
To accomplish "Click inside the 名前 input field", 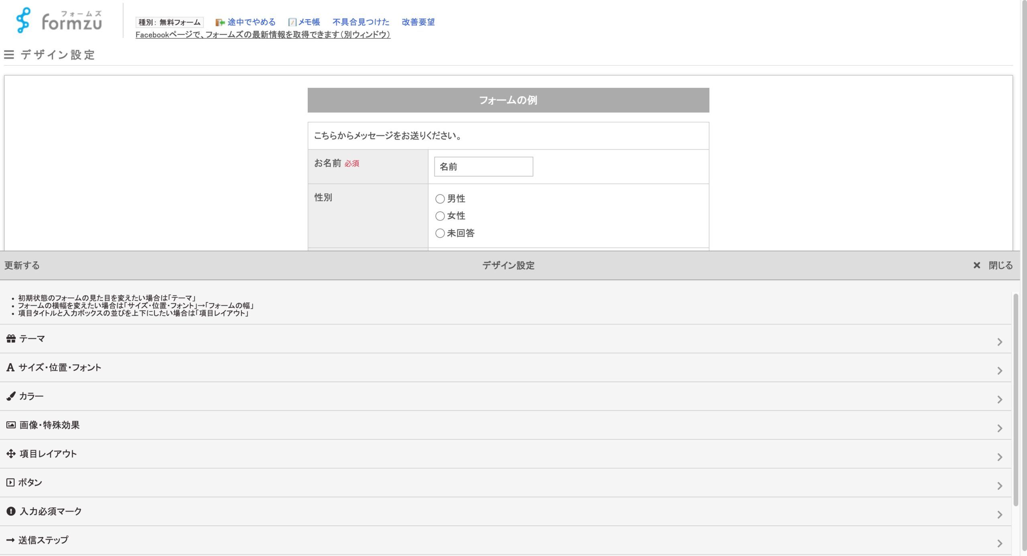I will [483, 166].
